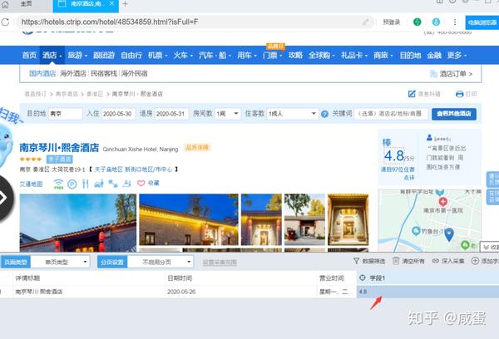499x339 pixels.
Task: Click the blue question mark help icon
Action: (324, 114)
